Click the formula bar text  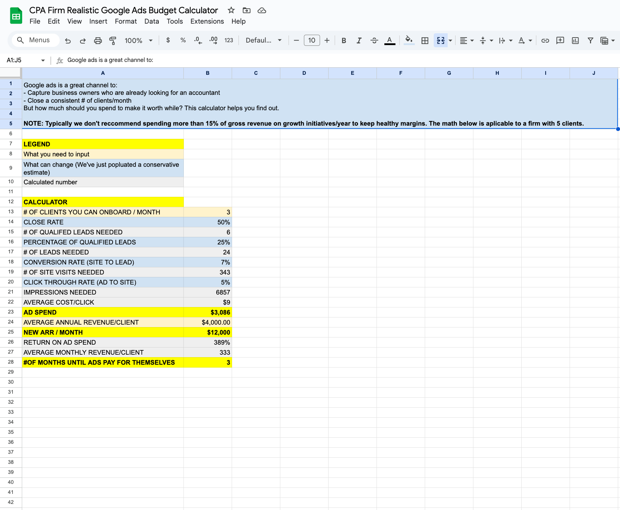[110, 60]
